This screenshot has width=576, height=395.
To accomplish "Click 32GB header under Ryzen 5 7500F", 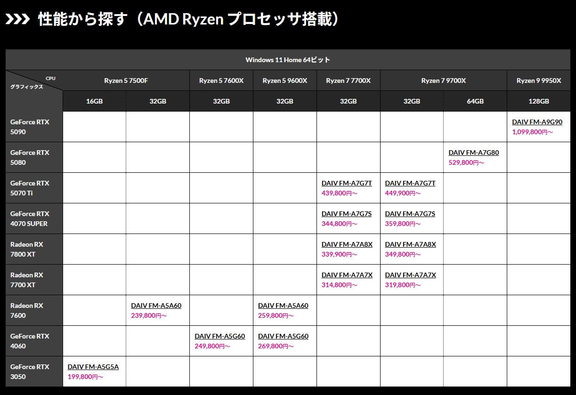I will point(158,101).
